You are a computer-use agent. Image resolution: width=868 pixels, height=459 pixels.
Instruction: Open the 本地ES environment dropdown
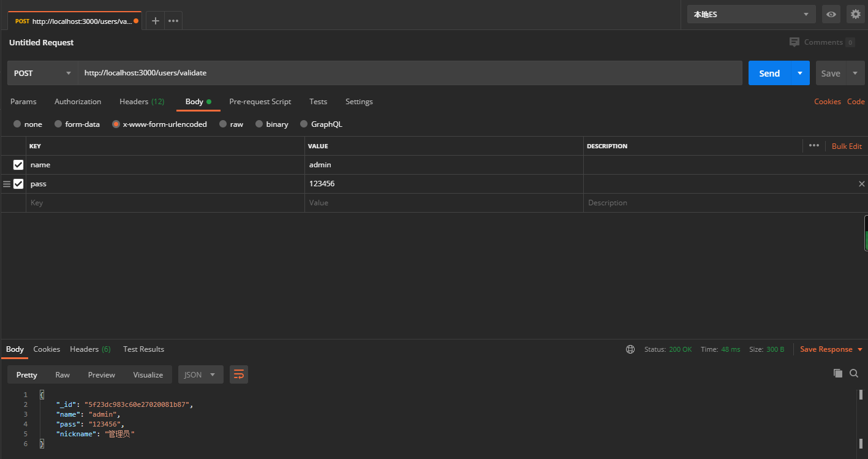(x=751, y=14)
